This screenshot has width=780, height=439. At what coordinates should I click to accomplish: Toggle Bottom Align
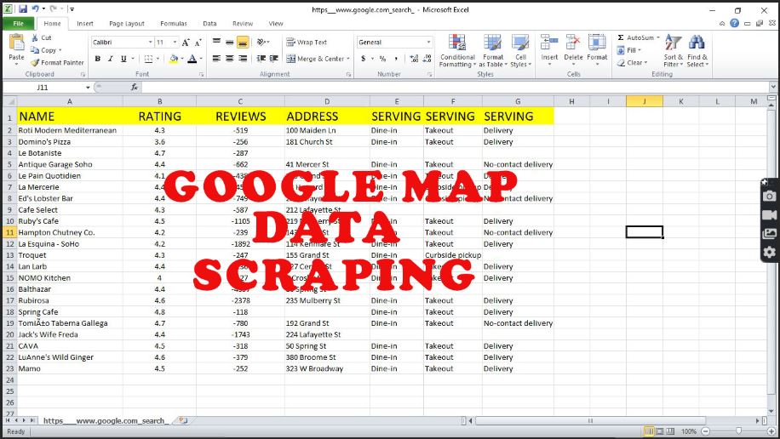[243, 43]
